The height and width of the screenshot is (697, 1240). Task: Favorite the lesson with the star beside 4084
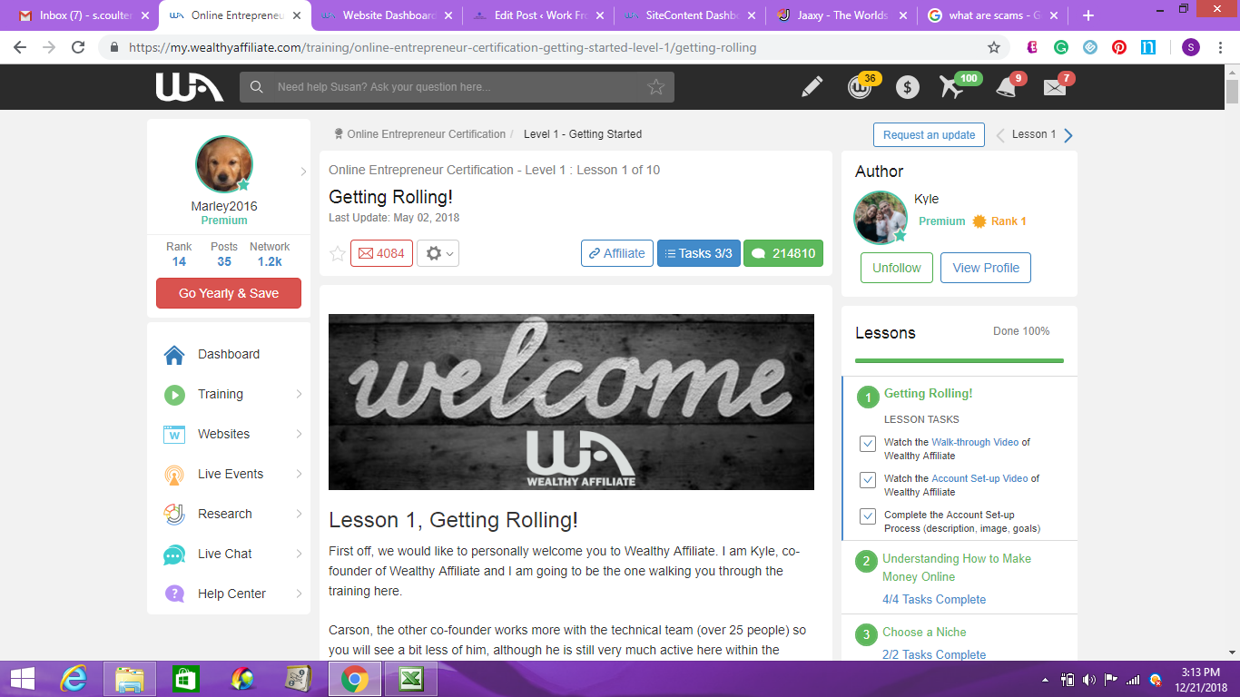tap(338, 253)
